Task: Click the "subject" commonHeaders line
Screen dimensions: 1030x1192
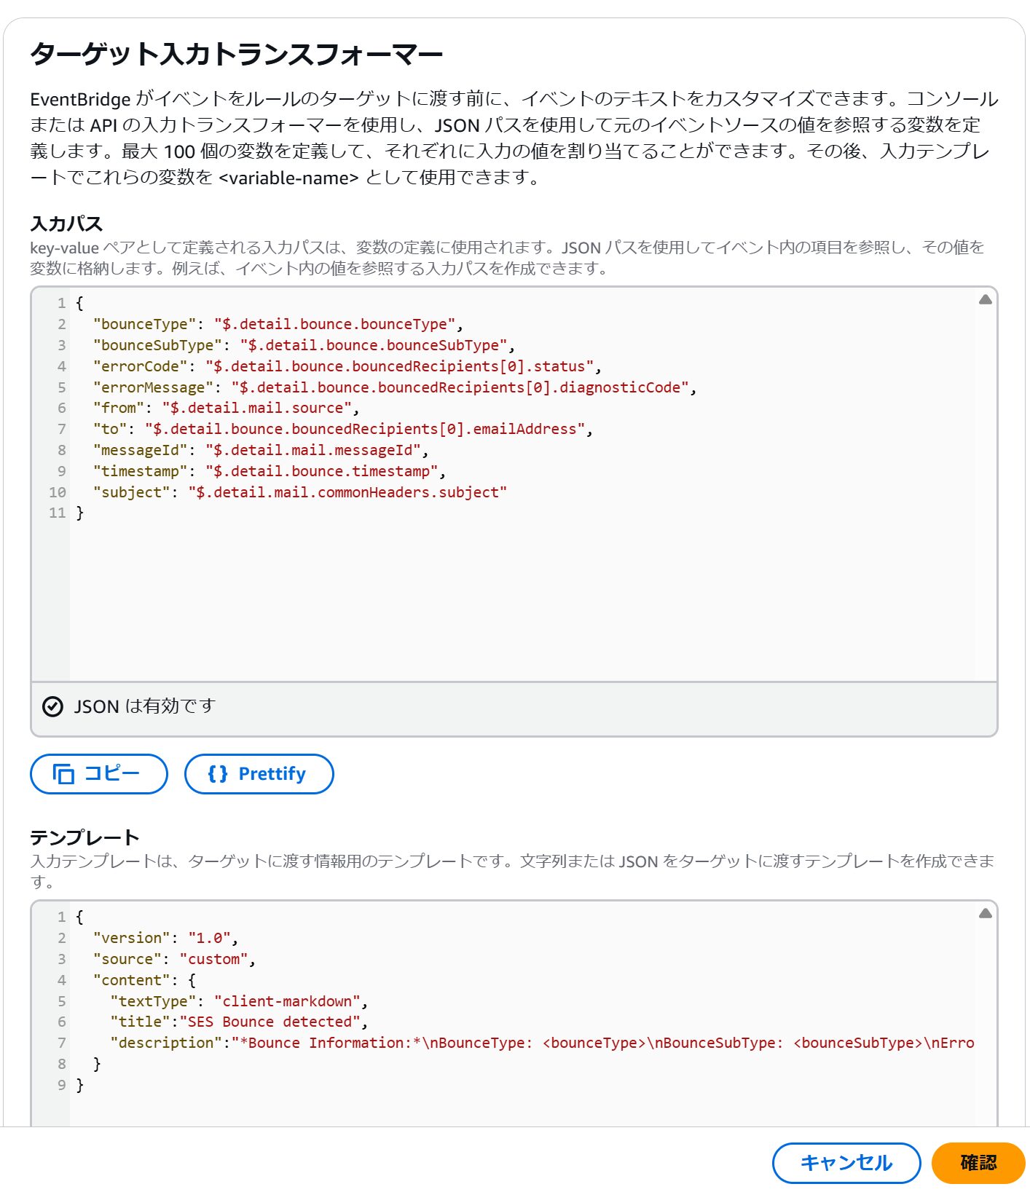Action: click(x=299, y=492)
